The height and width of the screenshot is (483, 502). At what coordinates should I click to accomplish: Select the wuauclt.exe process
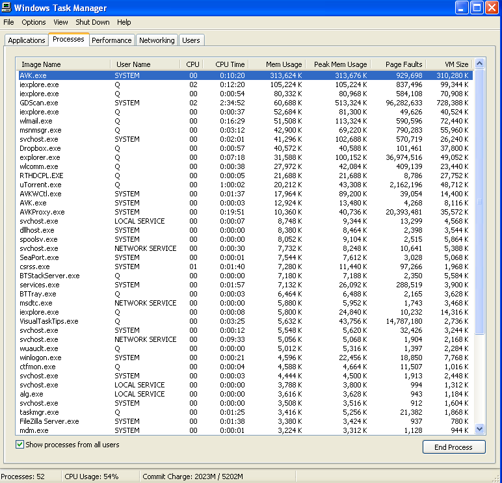pyautogui.click(x=245, y=348)
